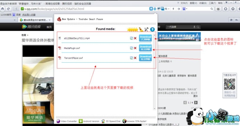240x126 pixels.
Task: Close the first blank tab
Action: coord(15,20)
